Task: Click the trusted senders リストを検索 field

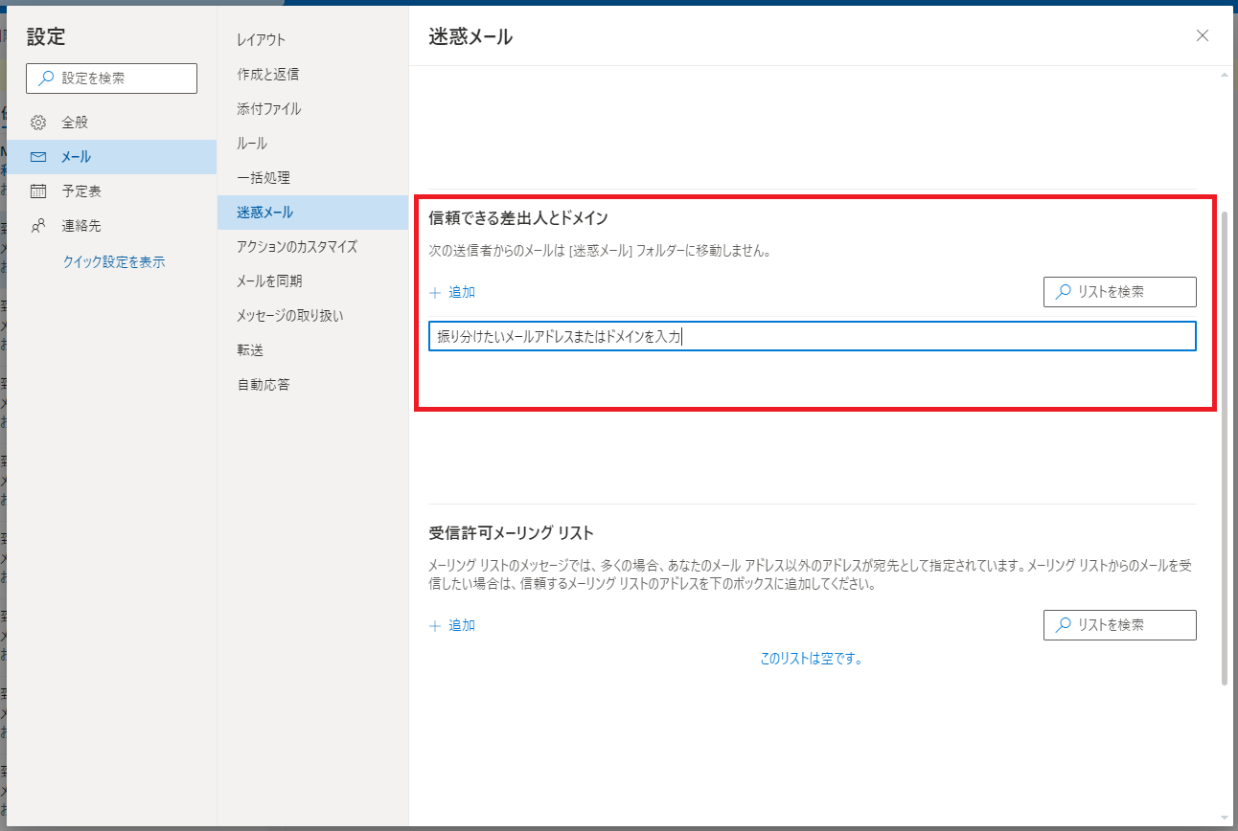Action: tap(1120, 292)
